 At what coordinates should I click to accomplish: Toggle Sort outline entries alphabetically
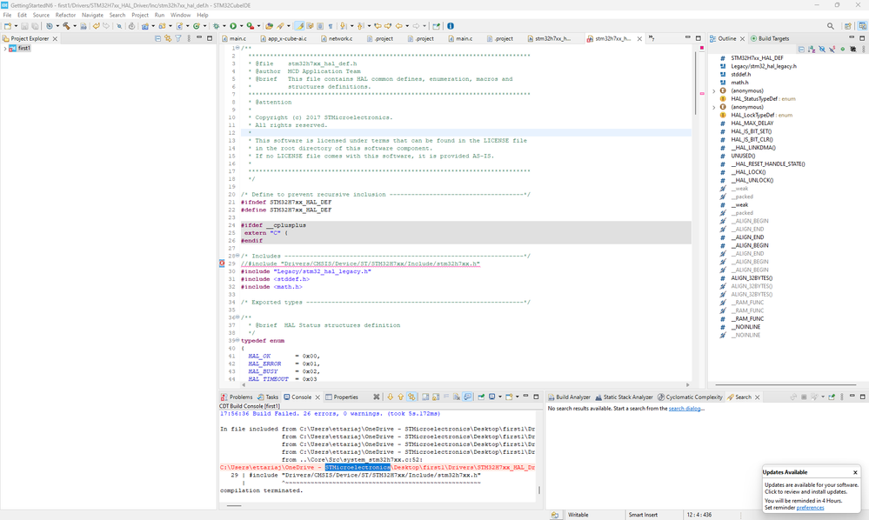tap(811, 49)
